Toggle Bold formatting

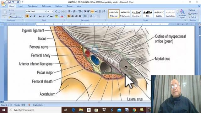click(27, 16)
